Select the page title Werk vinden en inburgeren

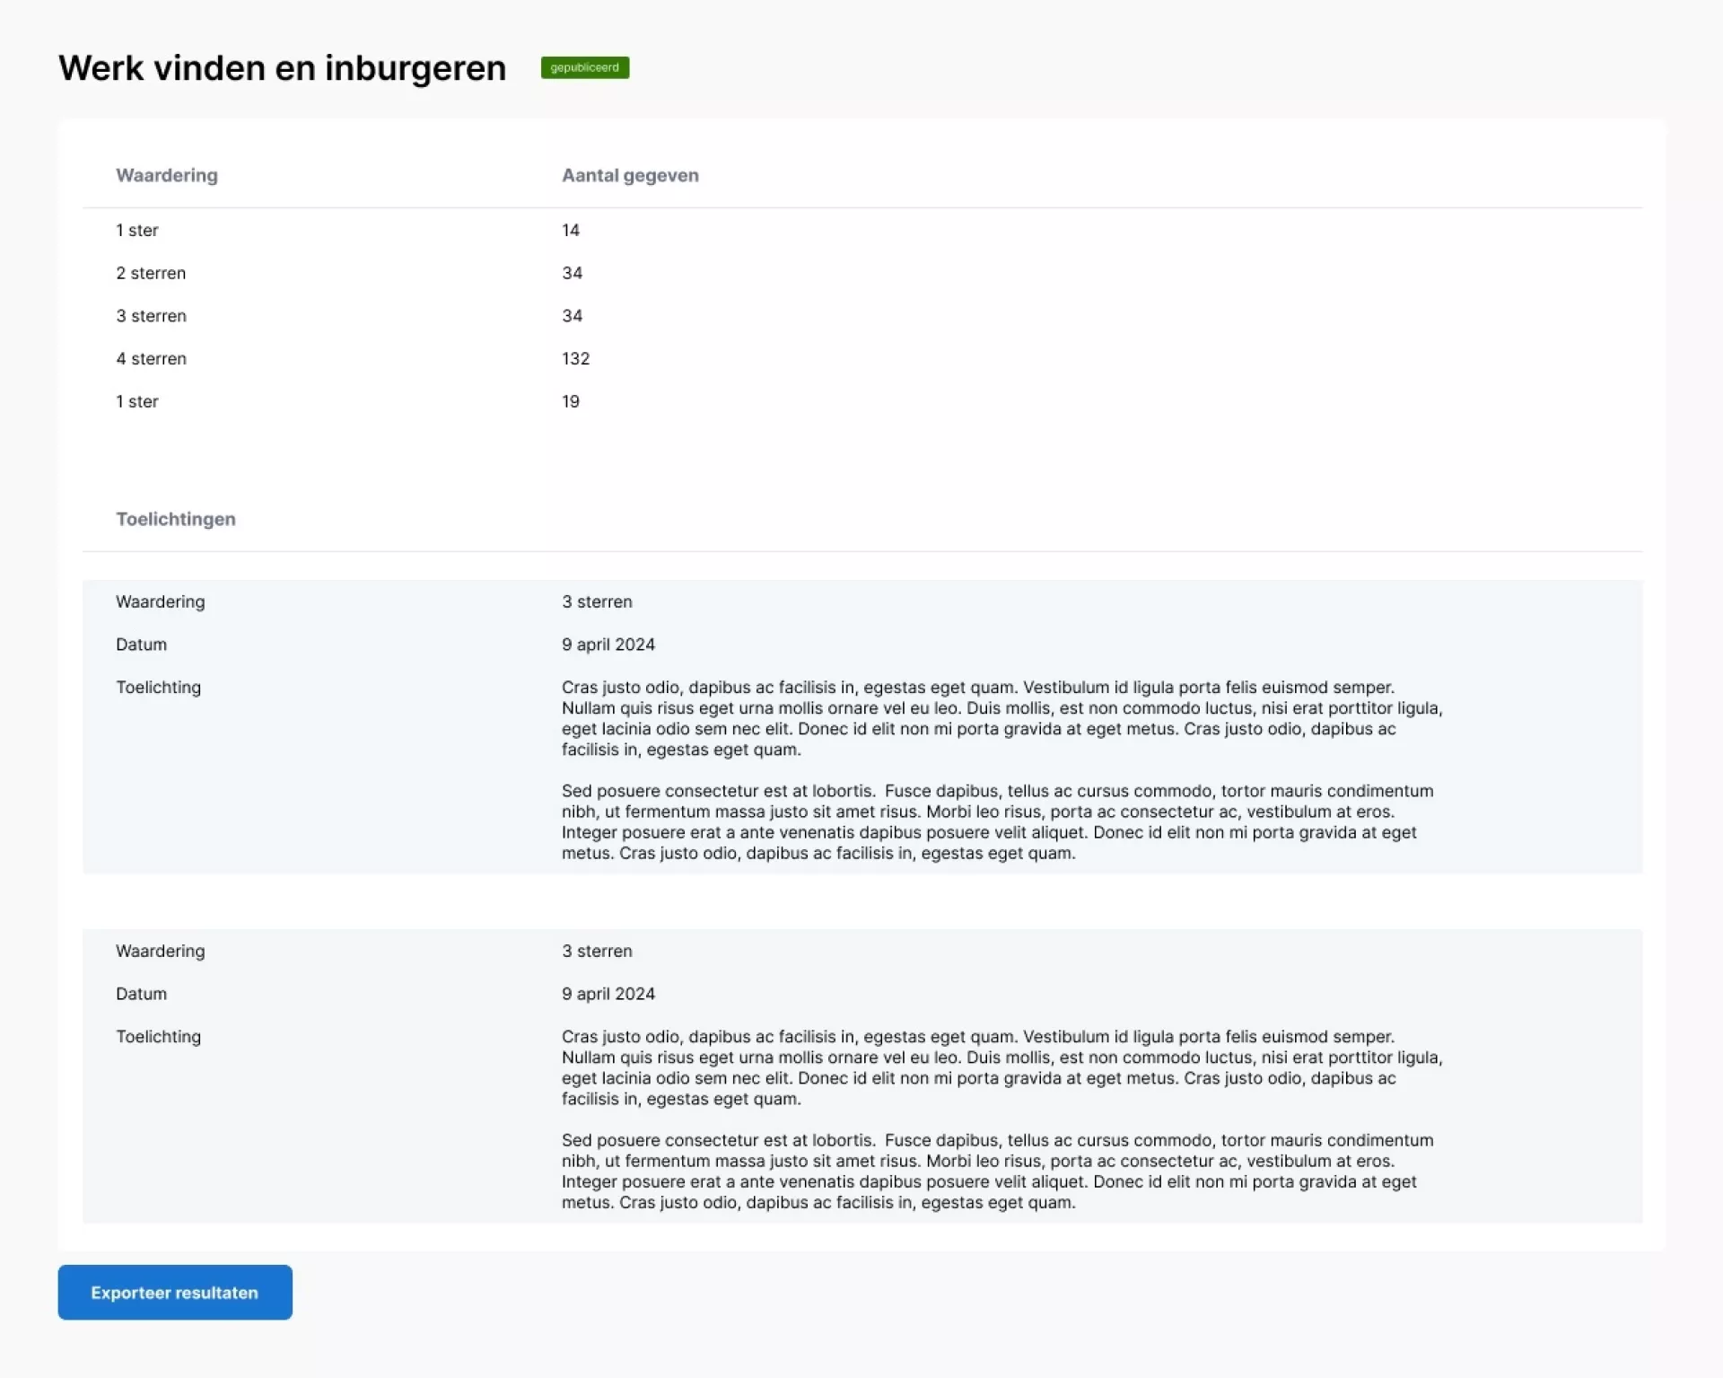283,68
